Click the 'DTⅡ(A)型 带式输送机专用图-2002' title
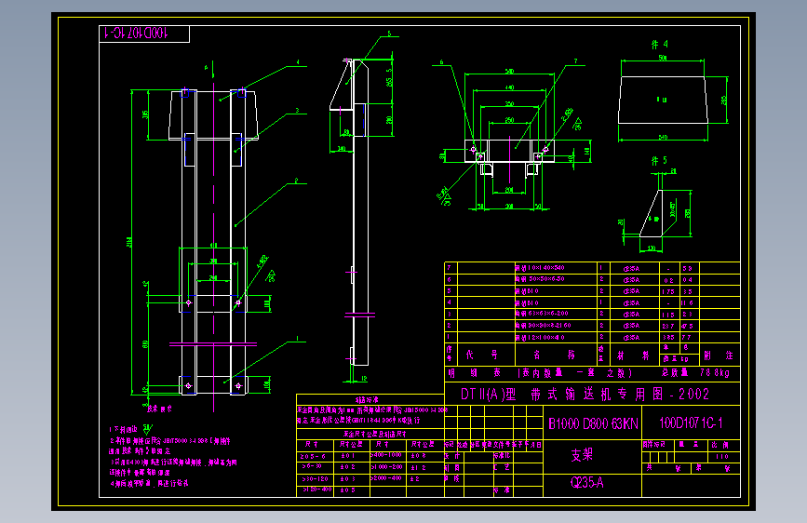 pyautogui.click(x=585, y=395)
